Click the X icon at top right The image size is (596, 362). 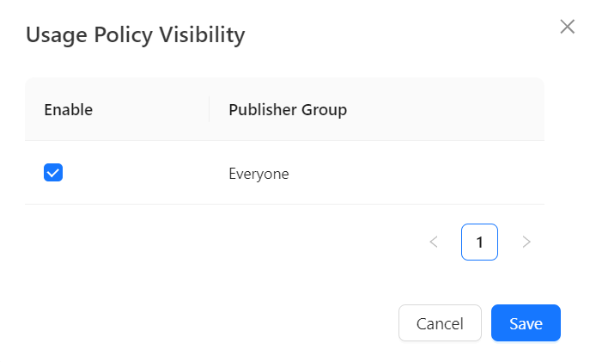(567, 27)
